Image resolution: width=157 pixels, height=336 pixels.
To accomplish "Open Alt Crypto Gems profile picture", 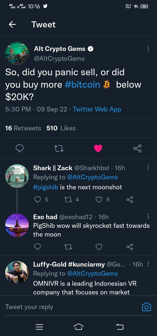I will (x=17, y=53).
